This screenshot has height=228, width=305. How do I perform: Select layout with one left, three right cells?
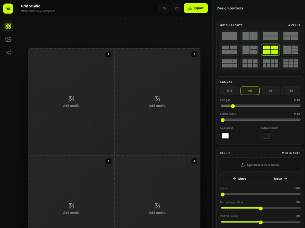[291, 50]
